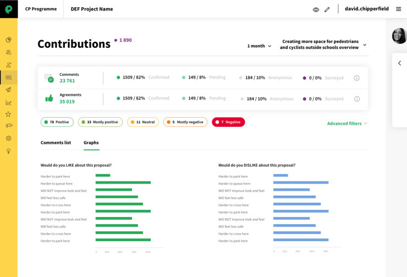
Task: Toggle the Mostly negative sentiment filter
Action: coord(185,122)
